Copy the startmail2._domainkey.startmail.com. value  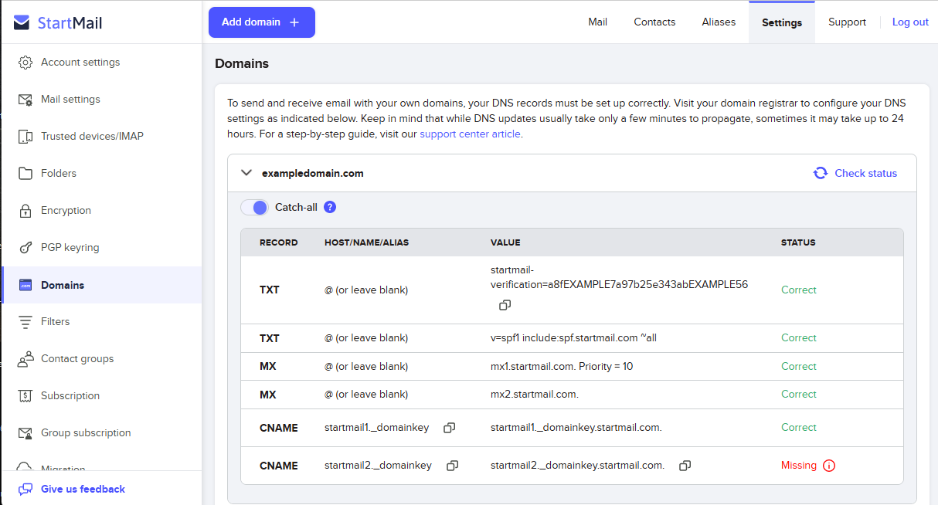(x=685, y=466)
